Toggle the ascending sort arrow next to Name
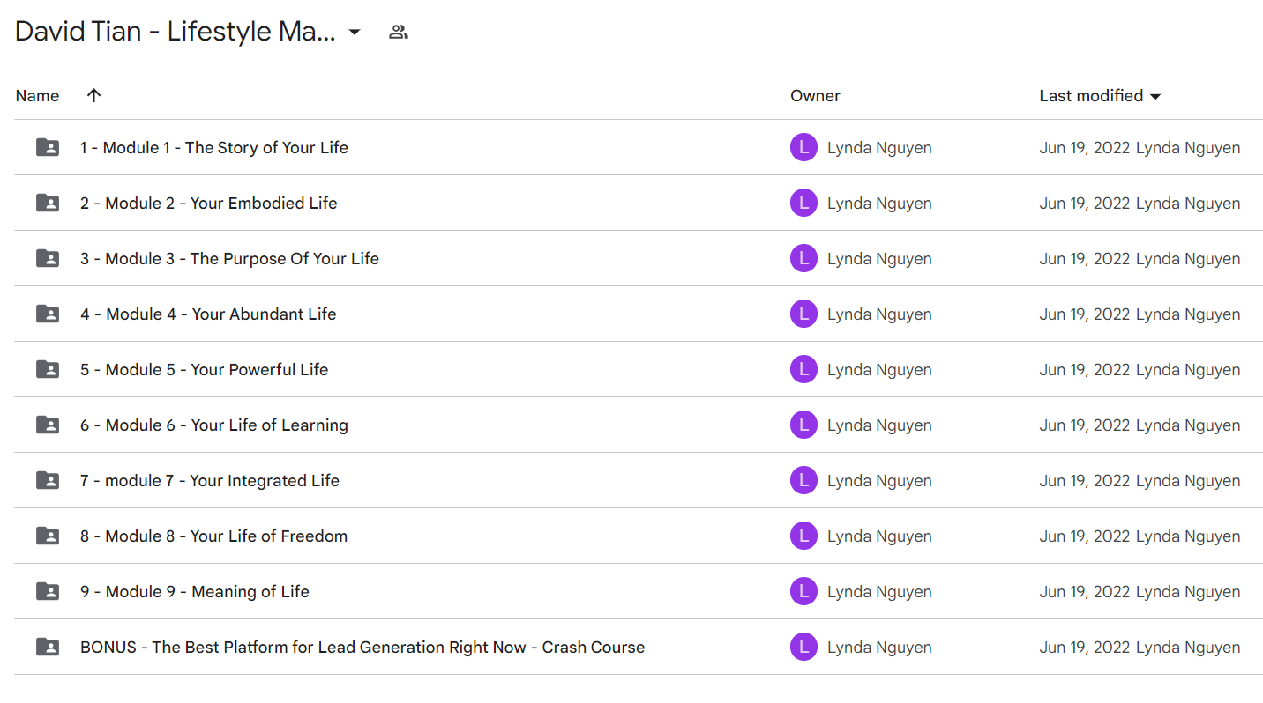 click(94, 96)
